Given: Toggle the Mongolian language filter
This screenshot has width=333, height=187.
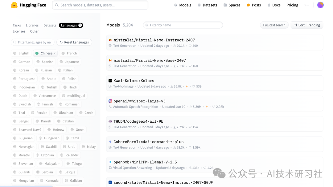Looking at the screenshot, I should pos(23,181).
